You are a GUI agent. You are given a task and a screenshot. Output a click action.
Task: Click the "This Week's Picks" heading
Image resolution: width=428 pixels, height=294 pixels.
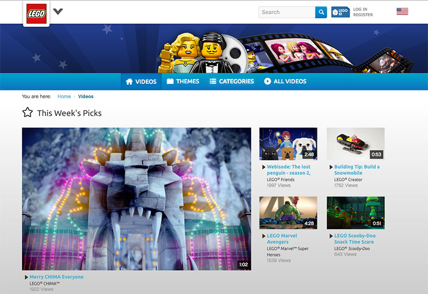point(69,113)
